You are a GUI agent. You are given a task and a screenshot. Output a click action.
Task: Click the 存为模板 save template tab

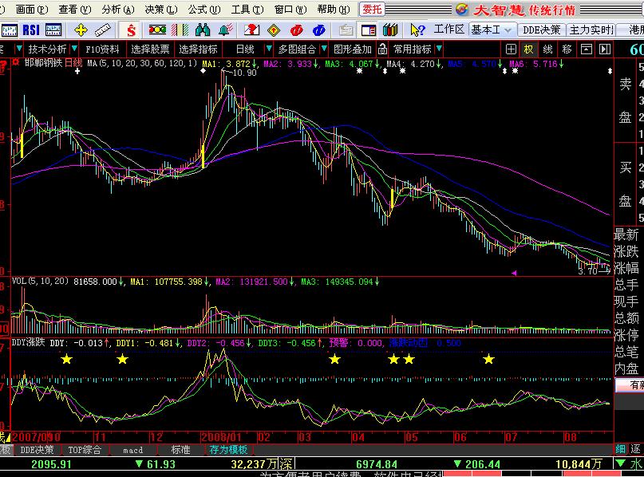228,450
